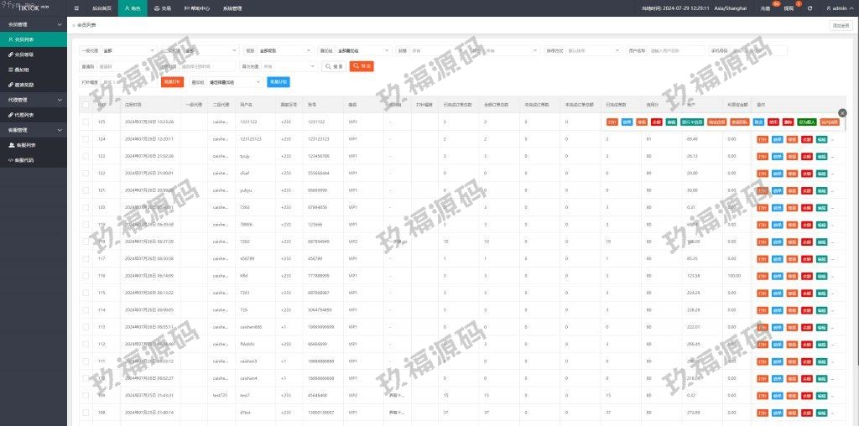Open 客服代码 in the sidebar
This screenshot has height=426, width=859.
pos(27,159)
